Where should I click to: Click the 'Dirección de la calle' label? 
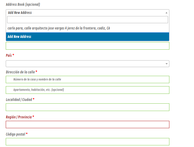click(x=20, y=72)
